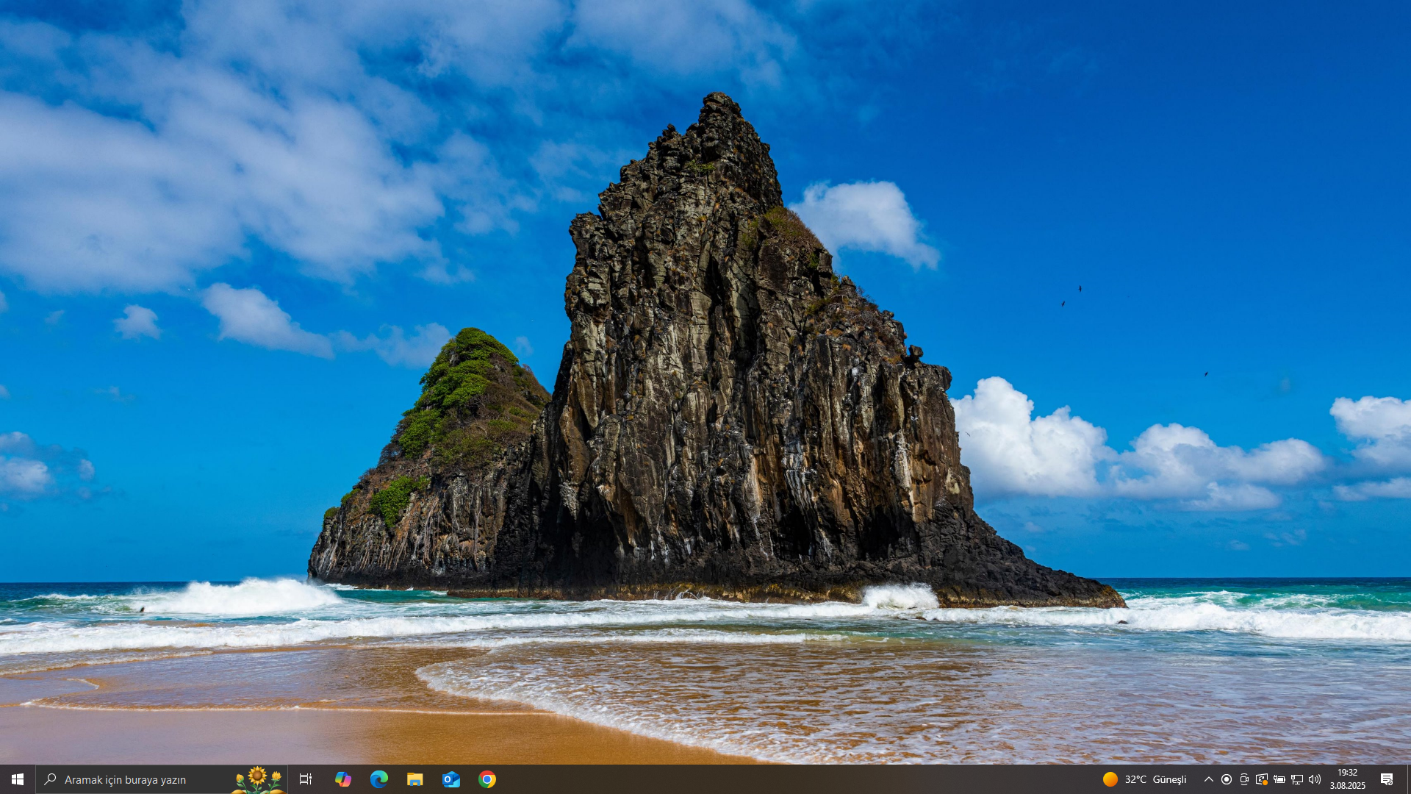Click the Meet Now camera tray icon
The width and height of the screenshot is (1411, 794).
[x=1243, y=779]
